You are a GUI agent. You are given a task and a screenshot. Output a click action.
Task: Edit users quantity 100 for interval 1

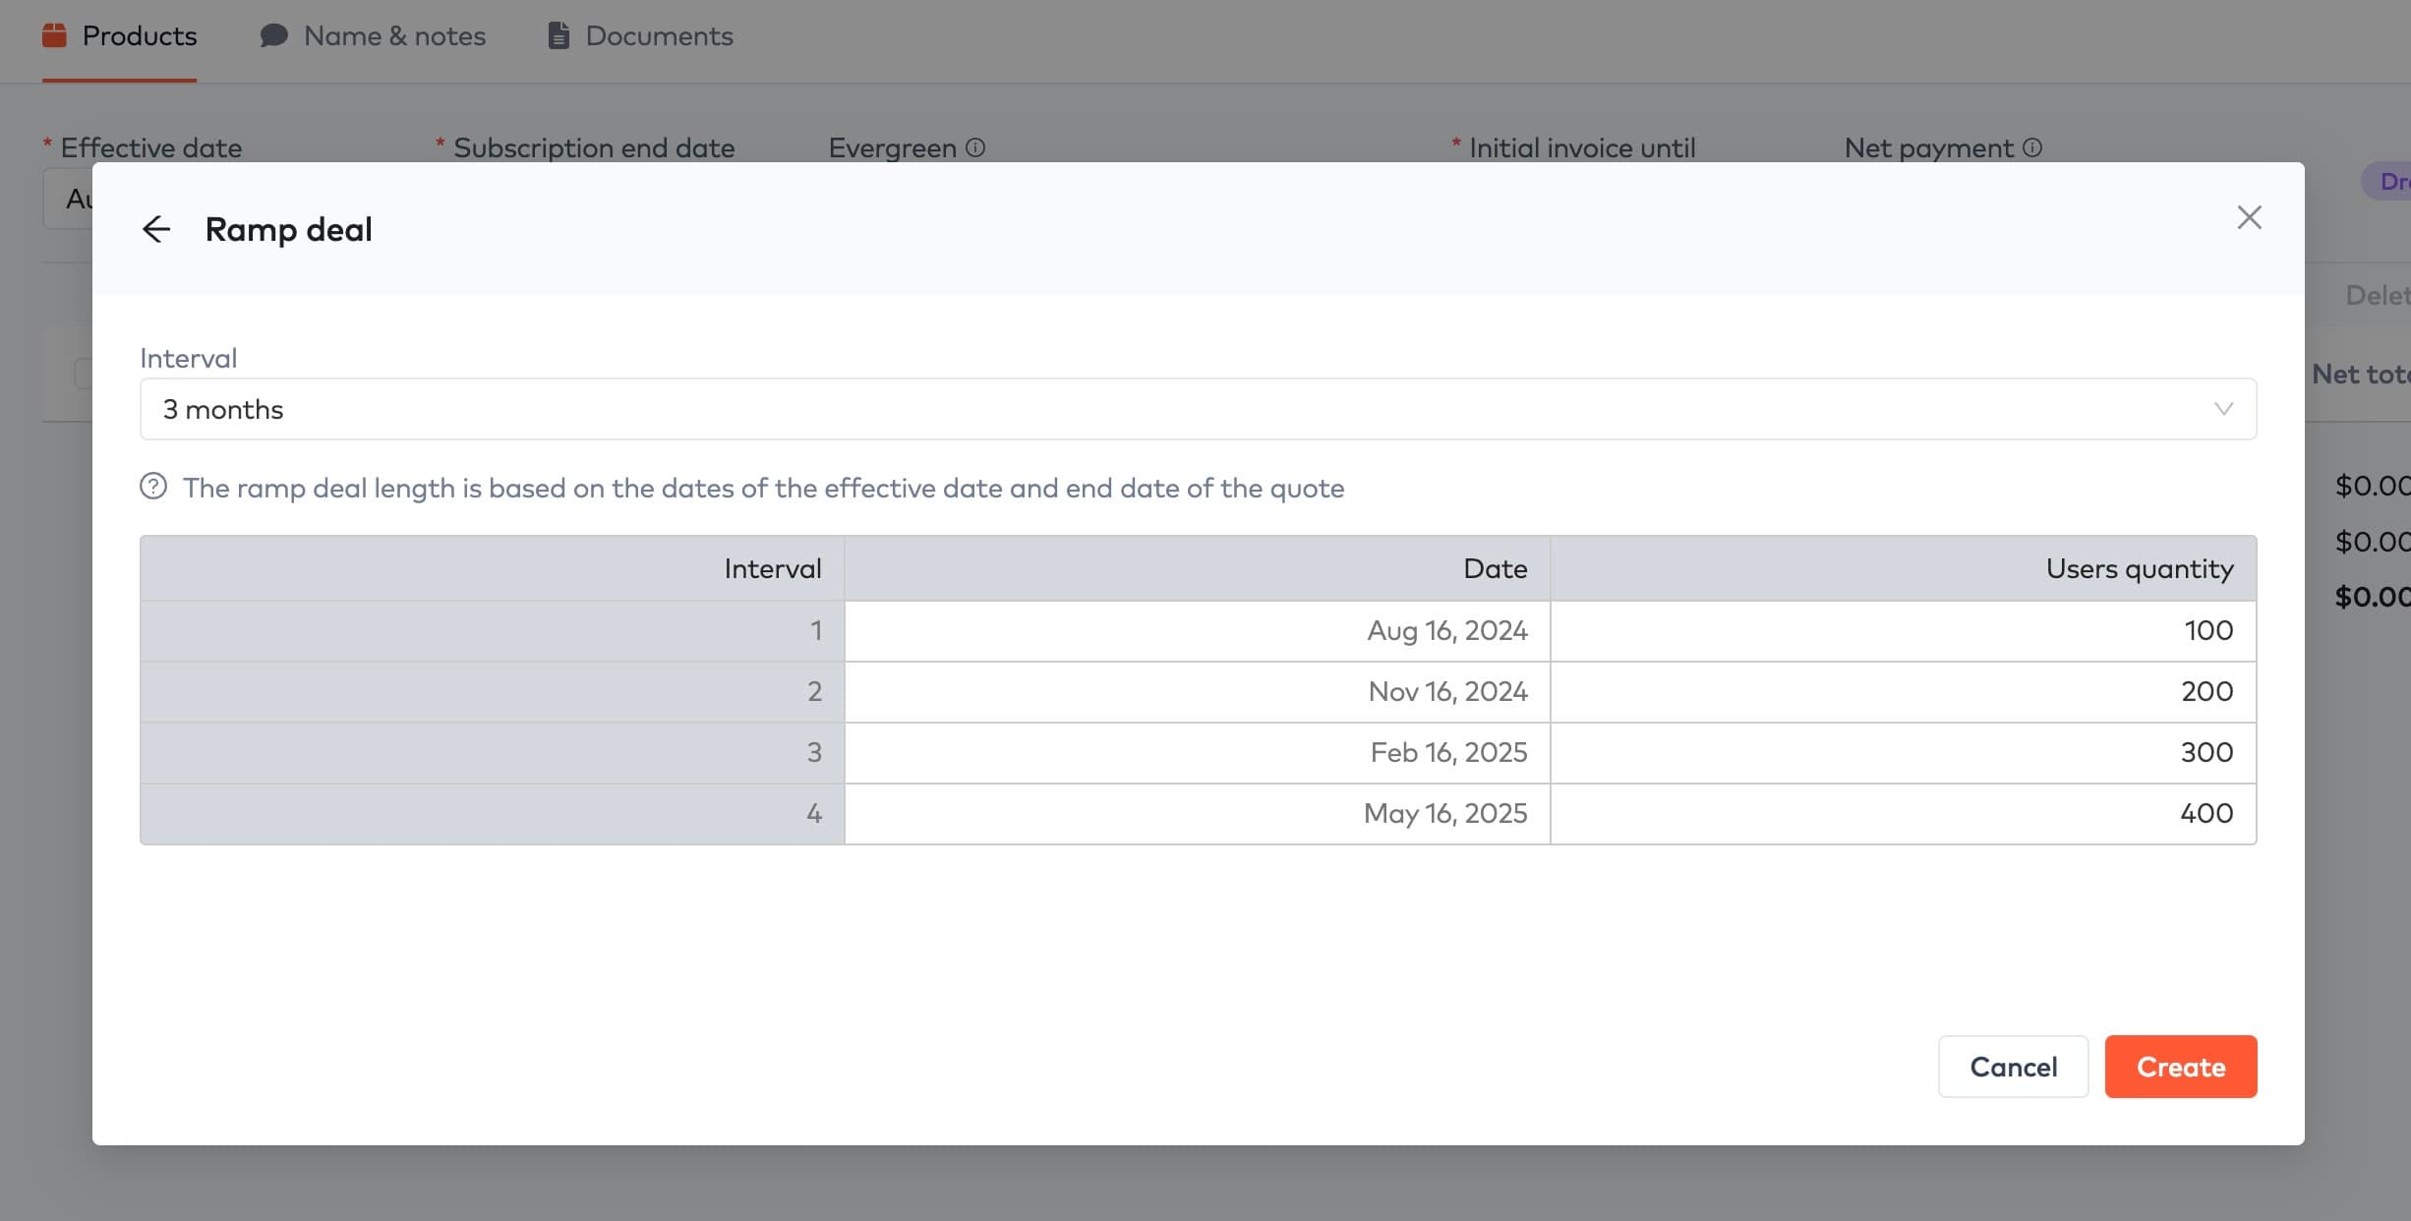click(1903, 630)
